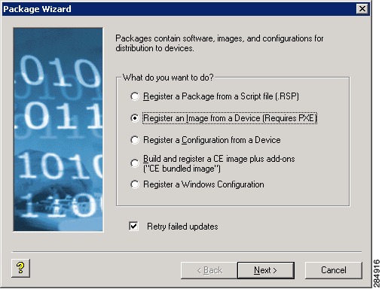The image size is (382, 289).
Task: Click the '("CE bundled image")' text line
Action: (182, 169)
